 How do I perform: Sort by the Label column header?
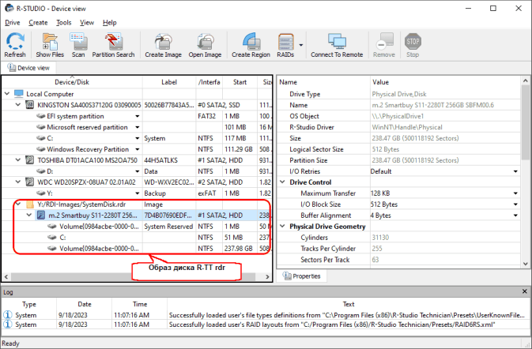(169, 82)
